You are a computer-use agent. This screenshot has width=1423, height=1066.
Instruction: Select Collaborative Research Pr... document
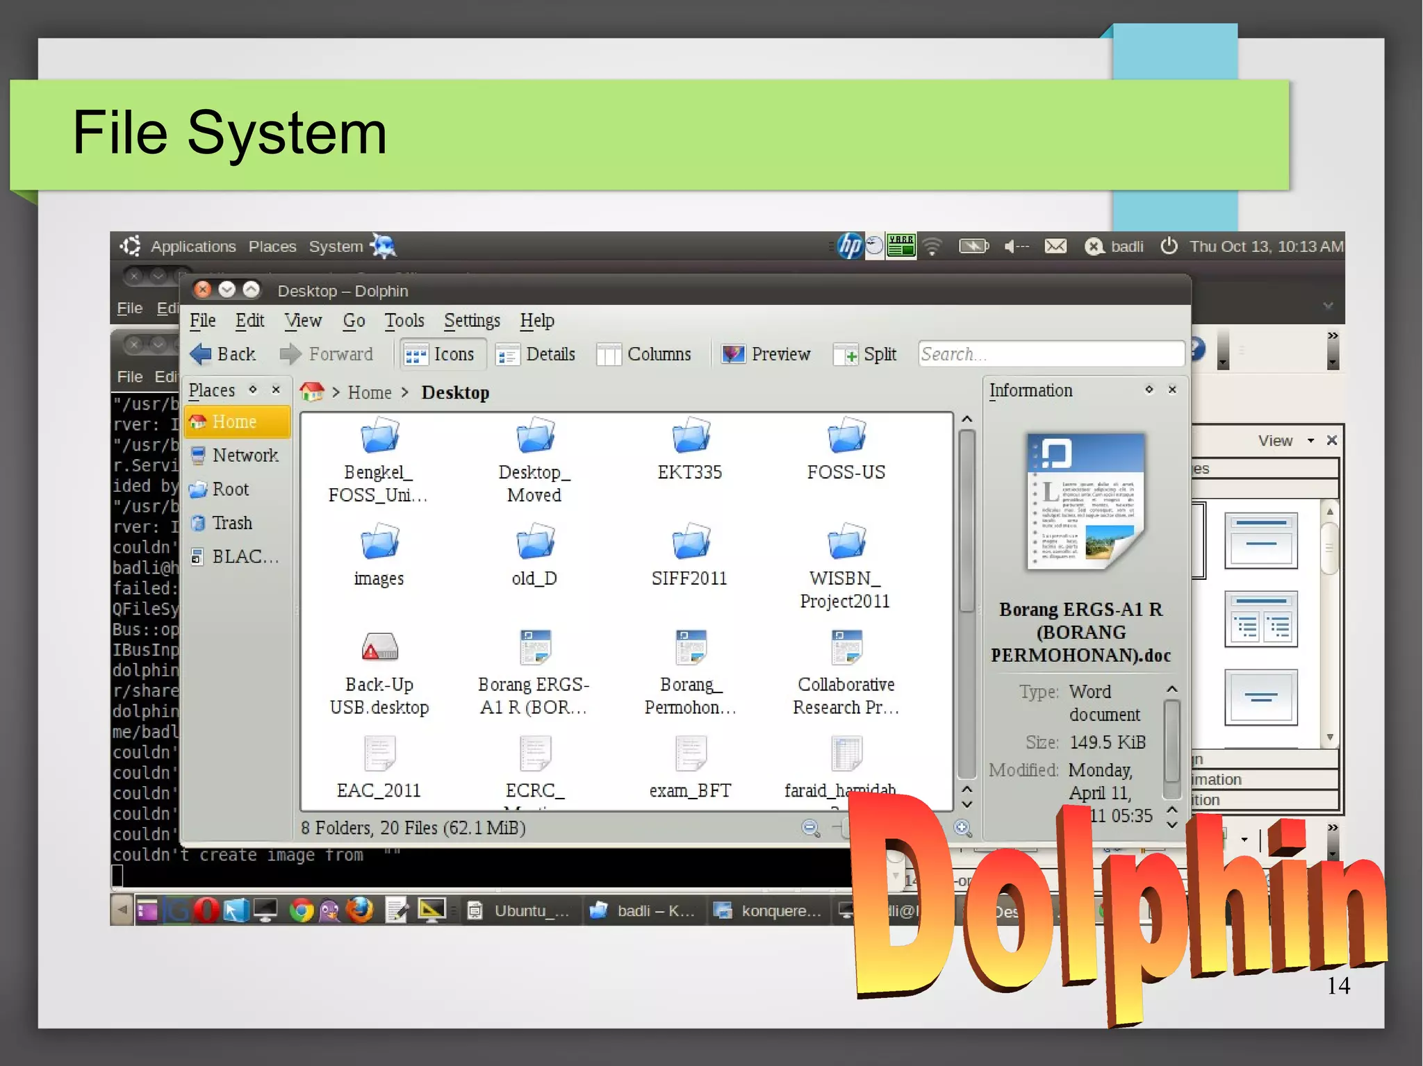click(x=846, y=672)
